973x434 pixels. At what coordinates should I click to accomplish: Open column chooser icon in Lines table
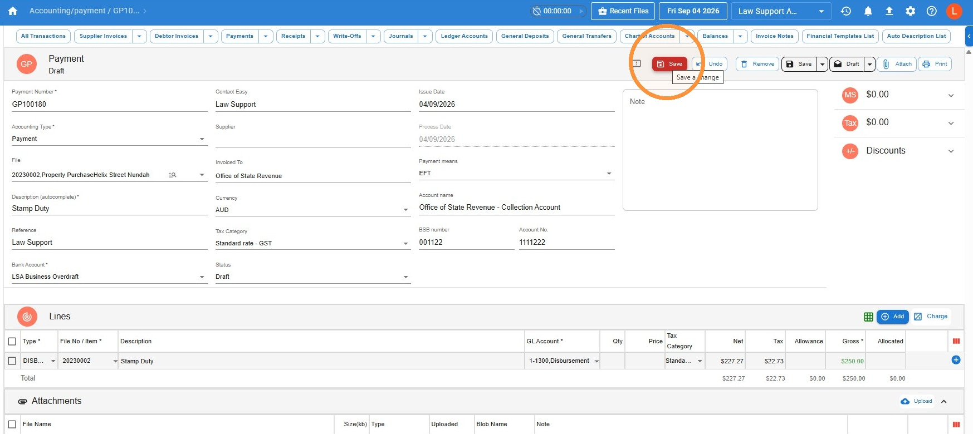[956, 341]
